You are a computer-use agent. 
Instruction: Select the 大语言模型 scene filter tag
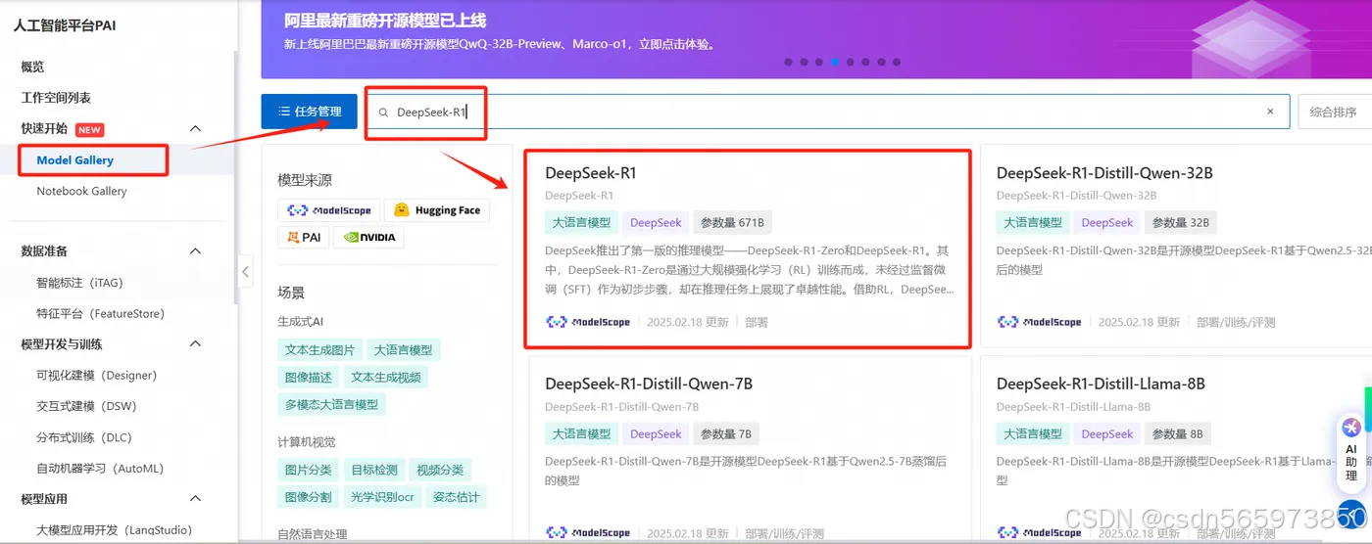pyautogui.click(x=404, y=350)
